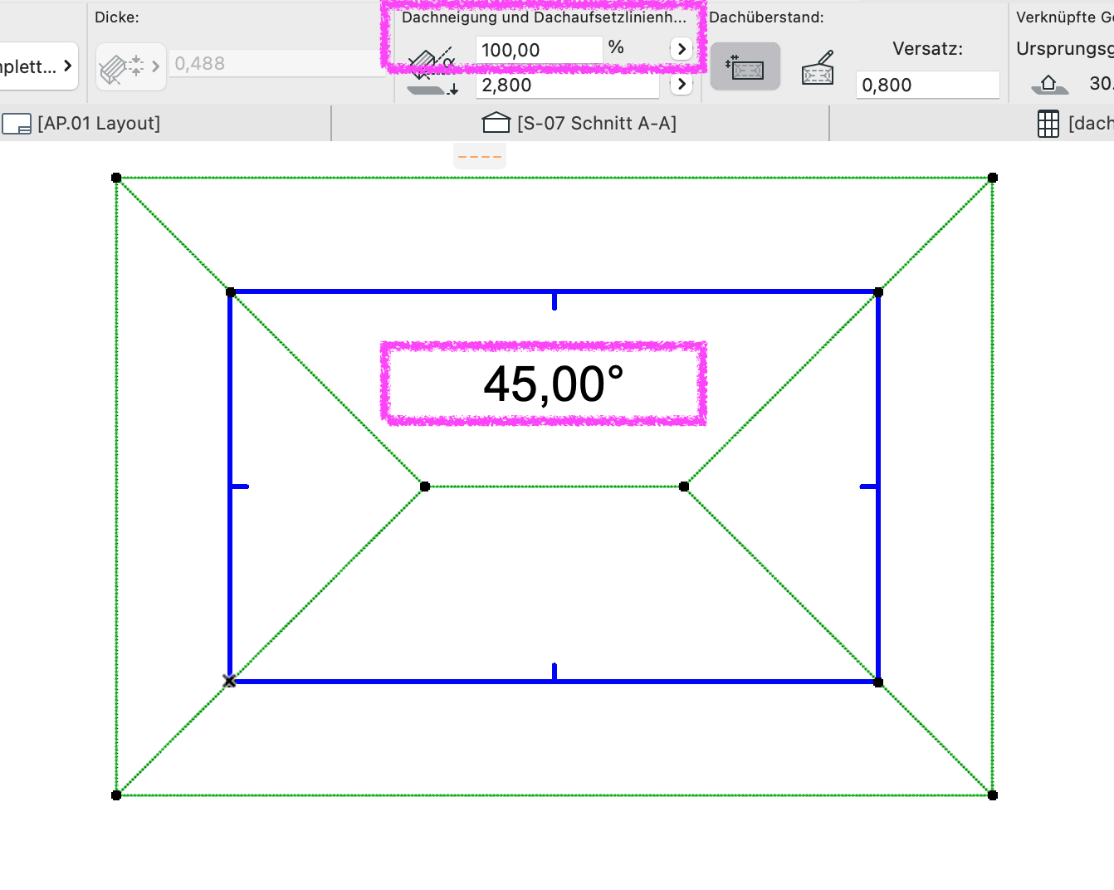1114x890 pixels.
Task: Click the top-right outer green roof corner node
Action: tap(993, 178)
